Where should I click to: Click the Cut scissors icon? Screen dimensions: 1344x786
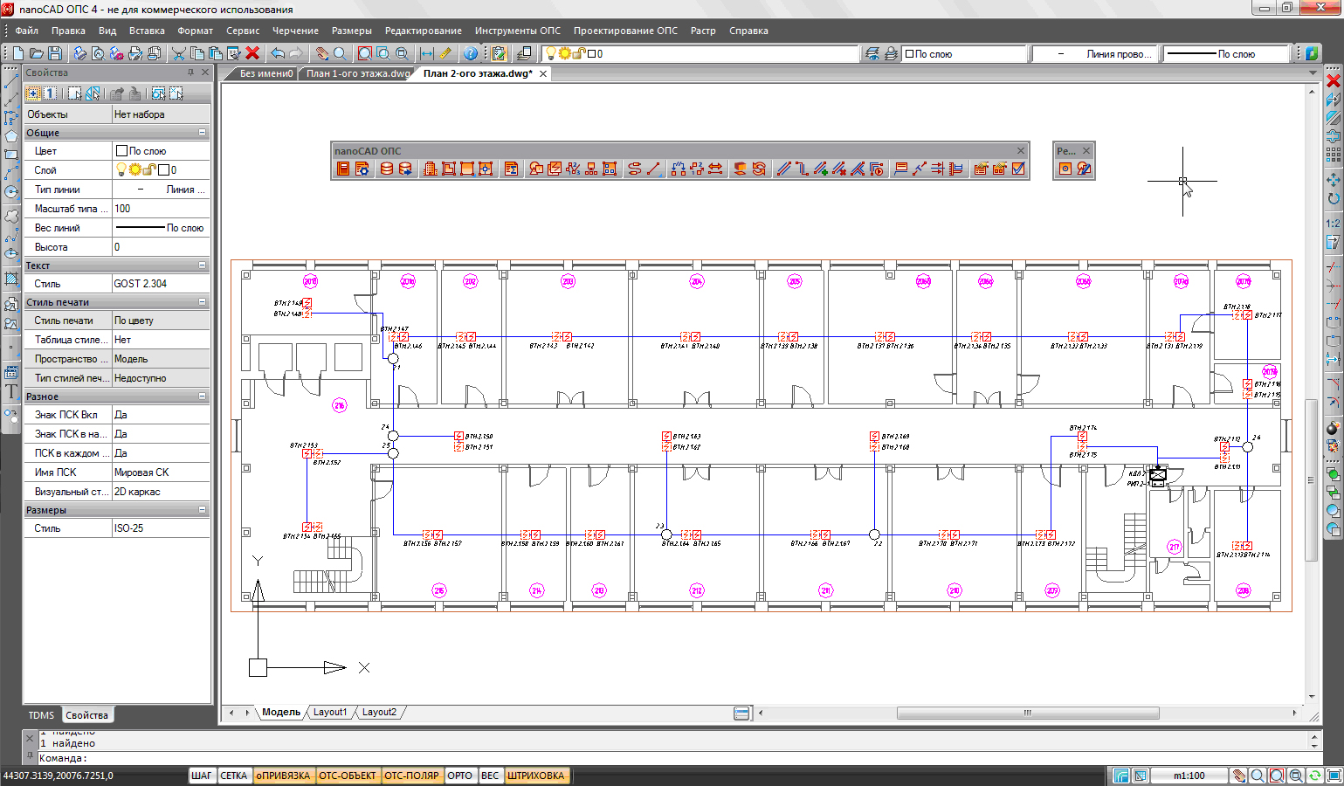point(178,53)
